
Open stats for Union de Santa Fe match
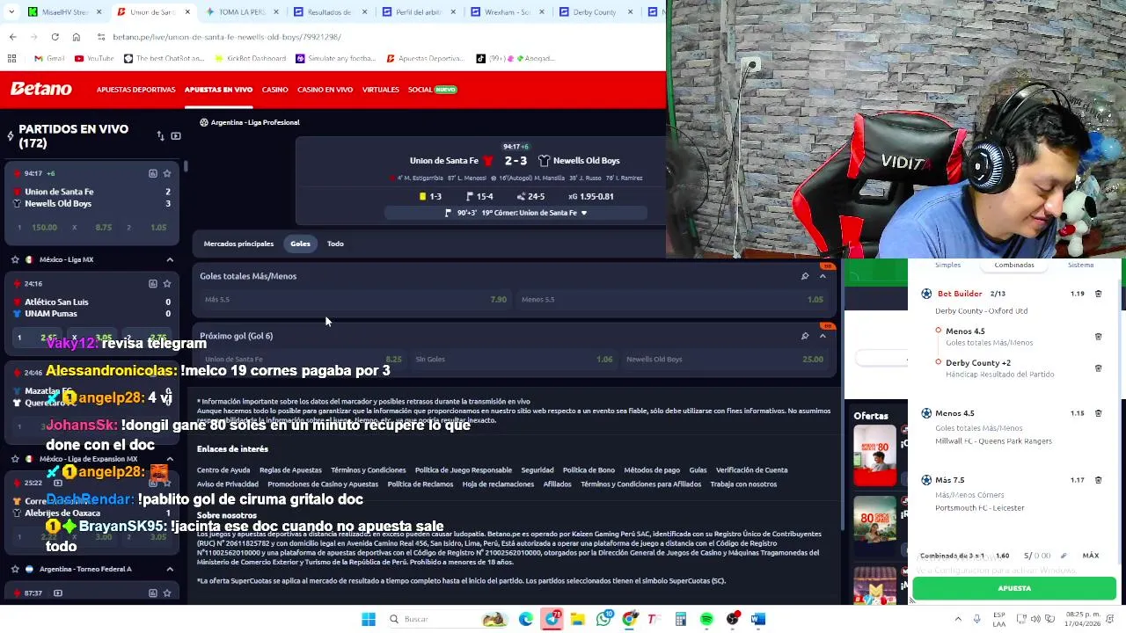(x=152, y=173)
